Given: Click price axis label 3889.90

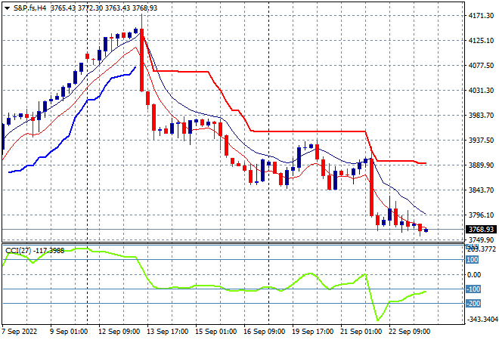Looking at the screenshot, I should (481, 165).
